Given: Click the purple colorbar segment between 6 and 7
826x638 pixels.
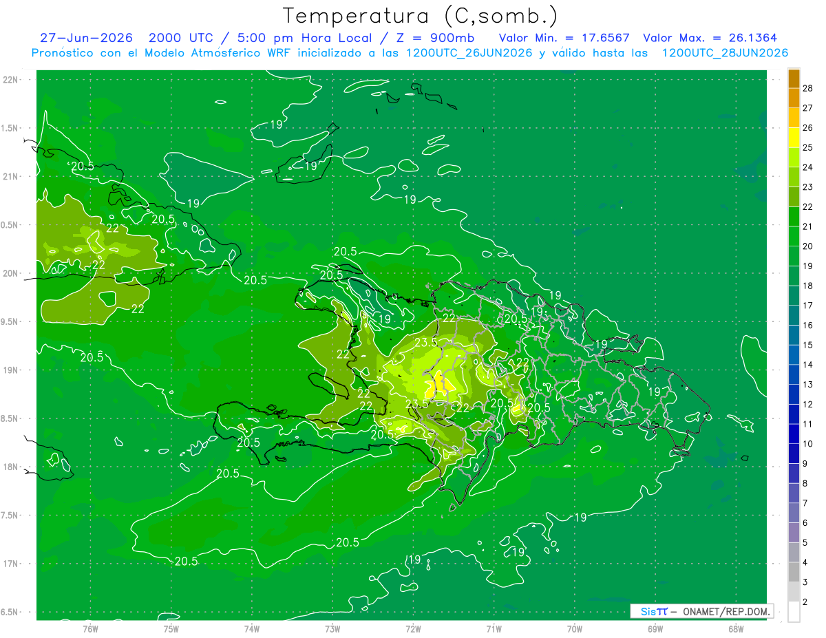Looking at the screenshot, I should click(794, 513).
